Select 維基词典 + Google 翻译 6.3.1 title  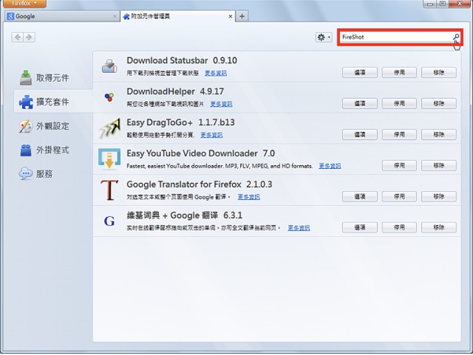coord(184,216)
